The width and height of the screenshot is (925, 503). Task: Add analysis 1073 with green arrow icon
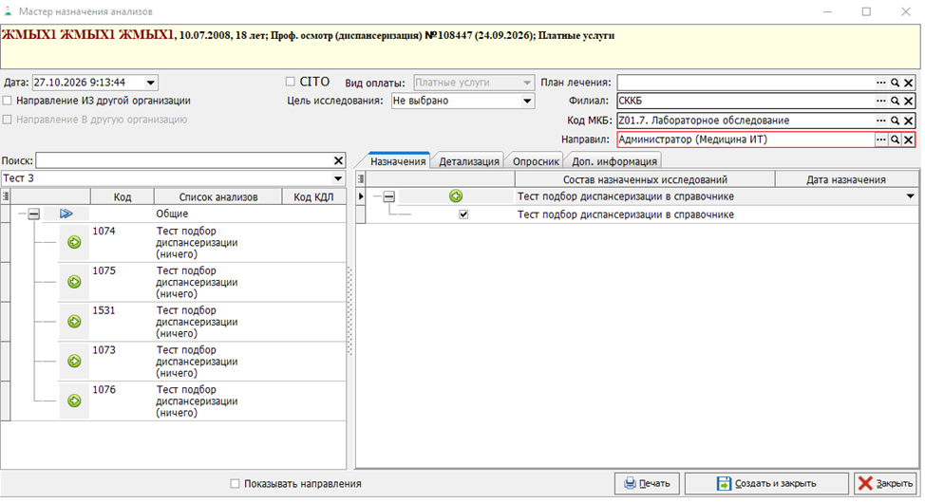(x=74, y=361)
